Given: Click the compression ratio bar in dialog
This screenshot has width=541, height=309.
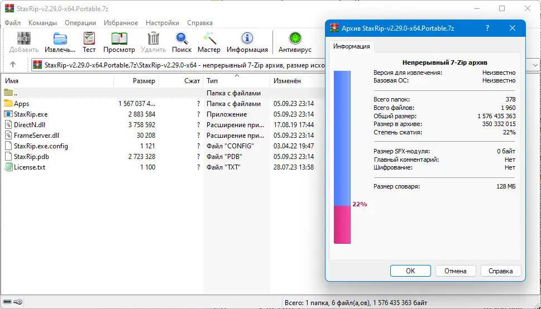Looking at the screenshot, I should coord(342,157).
